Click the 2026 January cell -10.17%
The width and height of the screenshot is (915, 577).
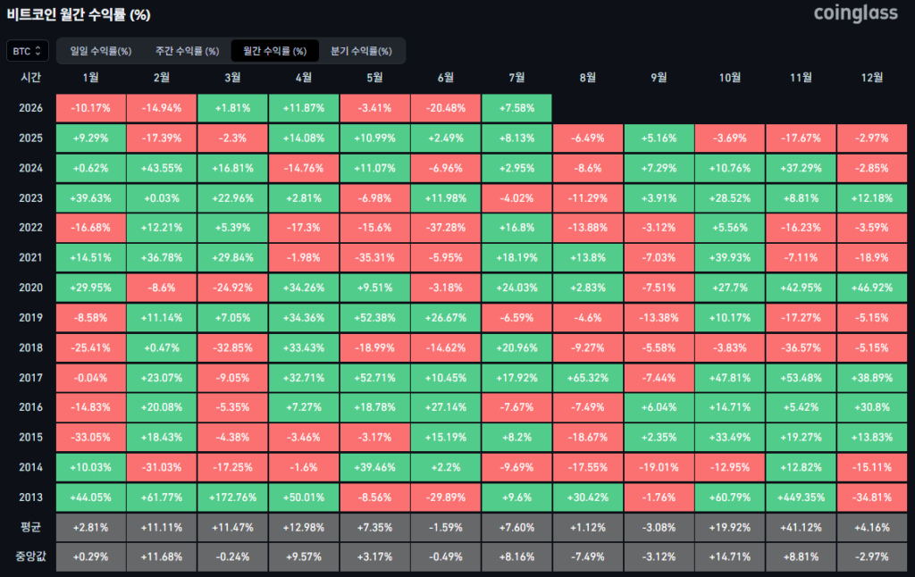point(91,108)
